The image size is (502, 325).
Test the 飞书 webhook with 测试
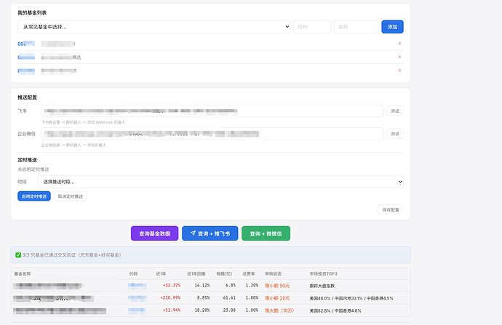(x=395, y=111)
